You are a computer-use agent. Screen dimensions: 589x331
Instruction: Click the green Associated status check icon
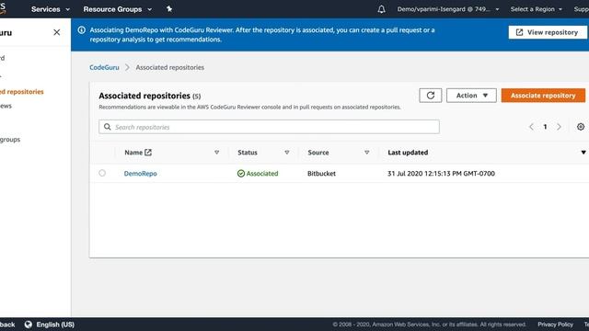[x=241, y=174]
